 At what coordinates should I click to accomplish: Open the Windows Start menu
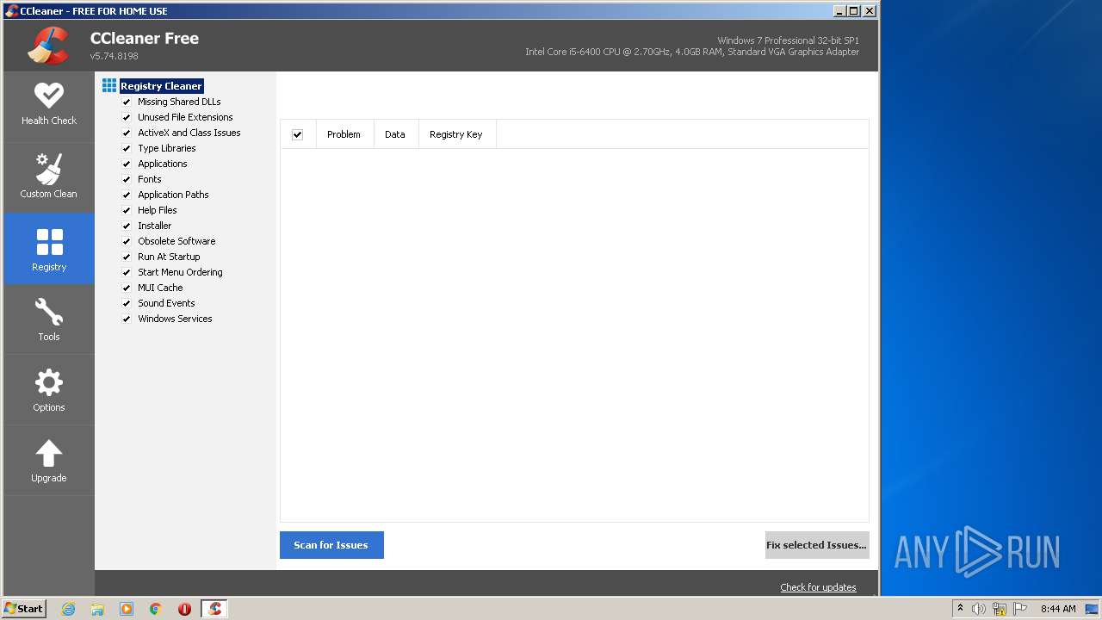(24, 608)
